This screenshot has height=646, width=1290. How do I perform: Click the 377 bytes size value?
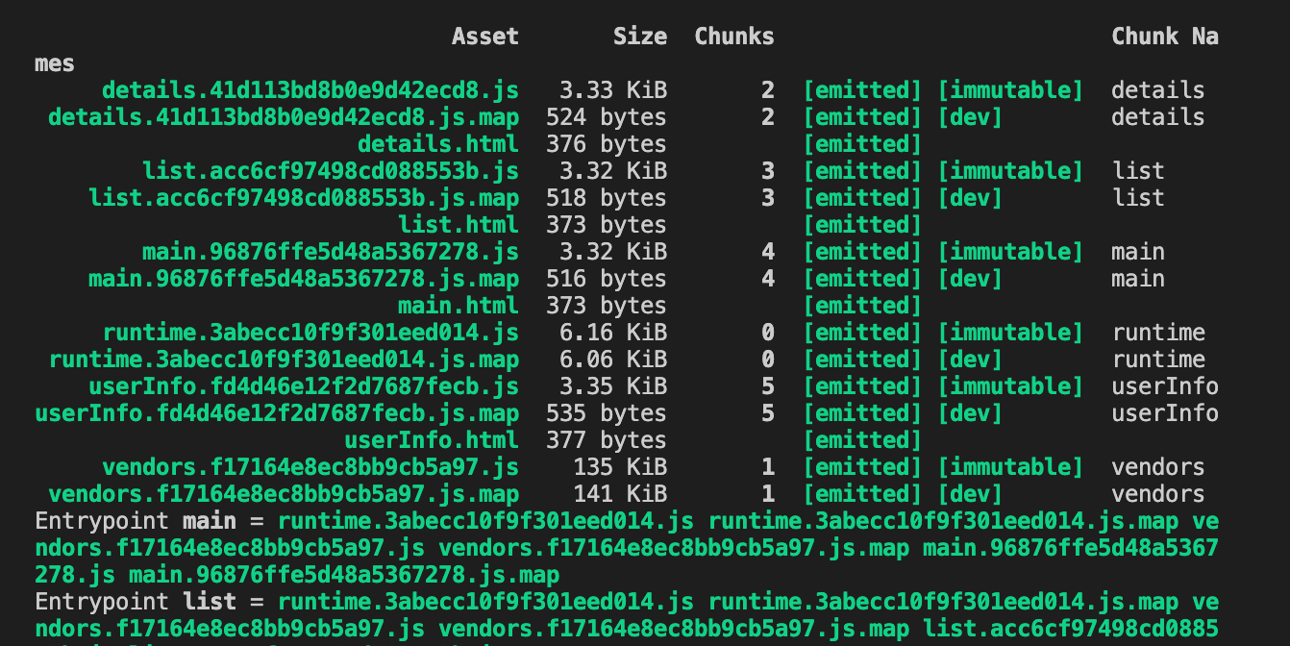(607, 440)
